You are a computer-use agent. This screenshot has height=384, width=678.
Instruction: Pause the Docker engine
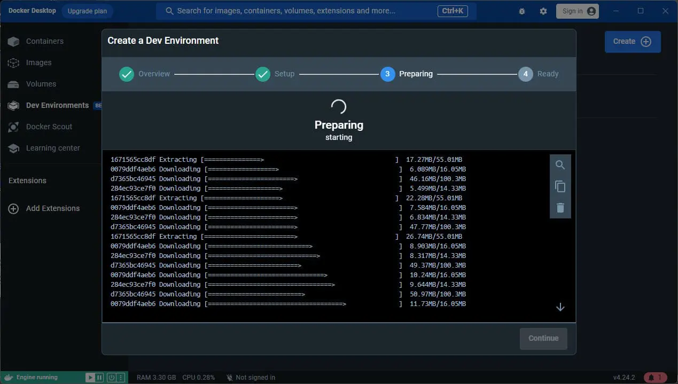[99, 378]
